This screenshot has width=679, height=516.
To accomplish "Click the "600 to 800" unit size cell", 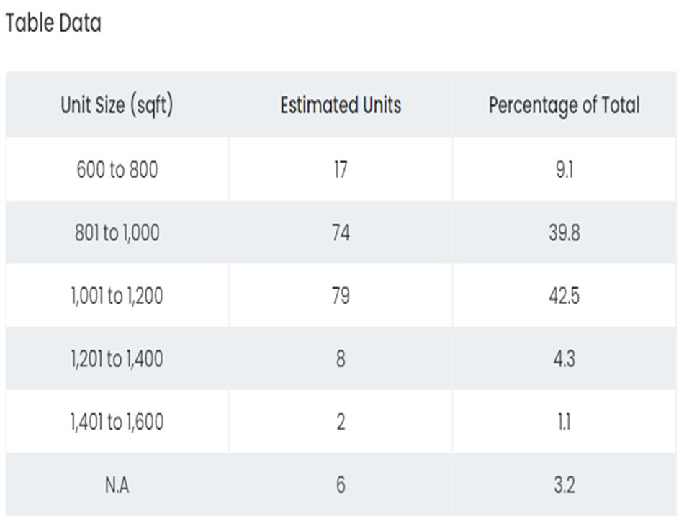I will coord(117,169).
